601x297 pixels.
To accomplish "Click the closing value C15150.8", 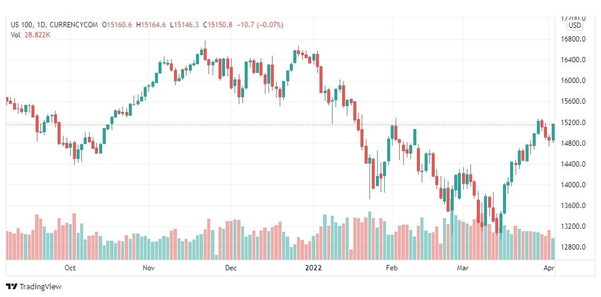I will point(217,25).
